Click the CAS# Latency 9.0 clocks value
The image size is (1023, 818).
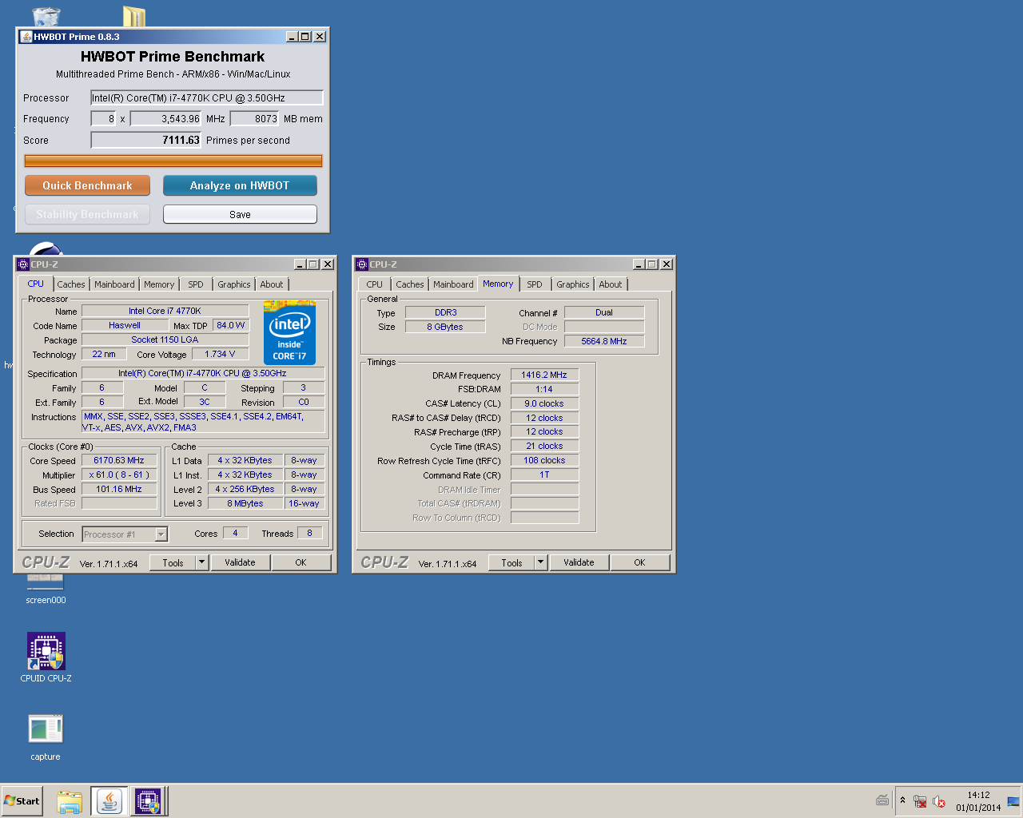tap(544, 403)
